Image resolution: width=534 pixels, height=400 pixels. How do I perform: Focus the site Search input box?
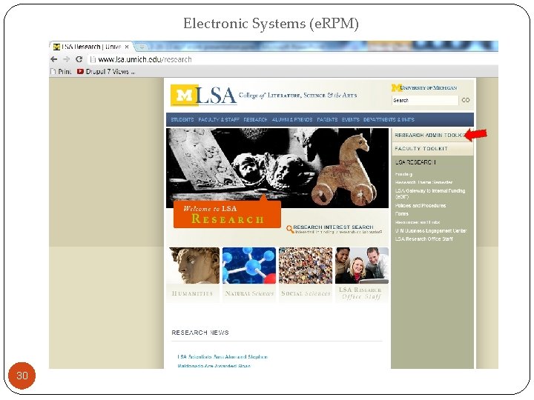click(425, 100)
